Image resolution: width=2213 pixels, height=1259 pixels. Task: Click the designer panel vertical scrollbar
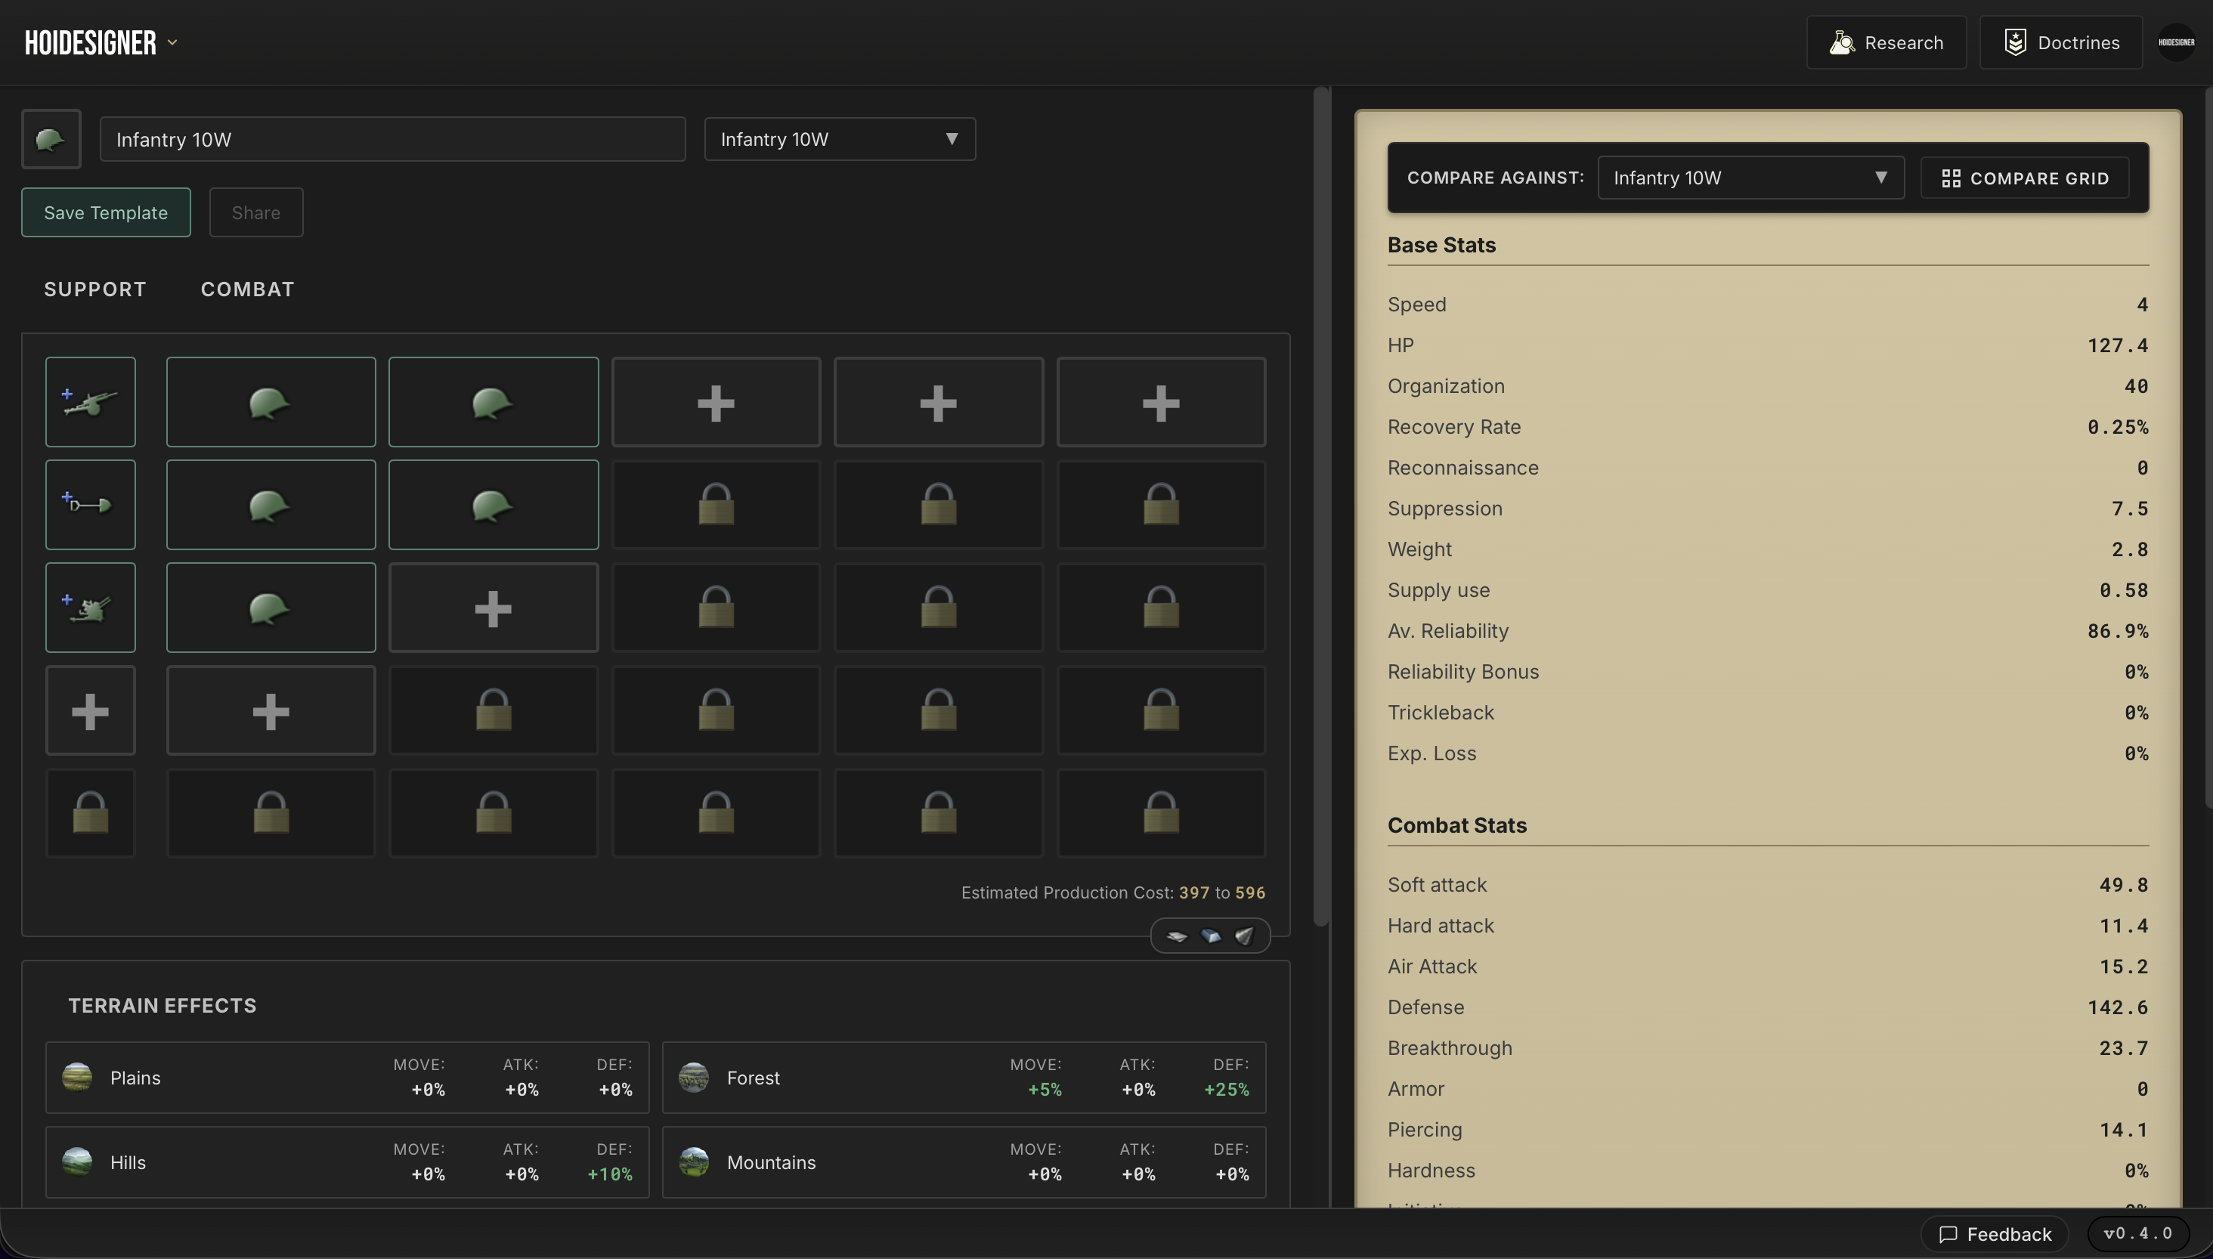pyautogui.click(x=1320, y=506)
